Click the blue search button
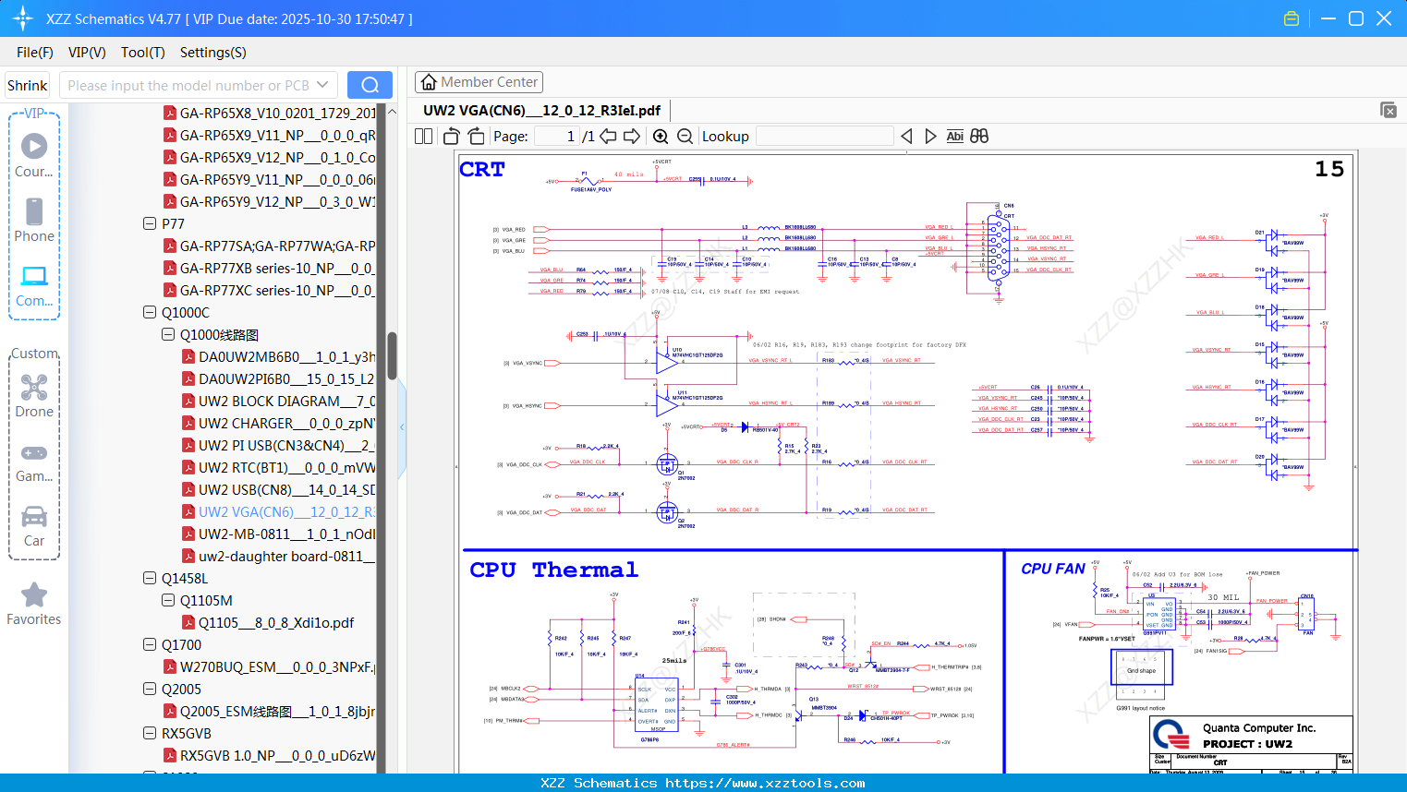The width and height of the screenshot is (1407, 792). (370, 85)
